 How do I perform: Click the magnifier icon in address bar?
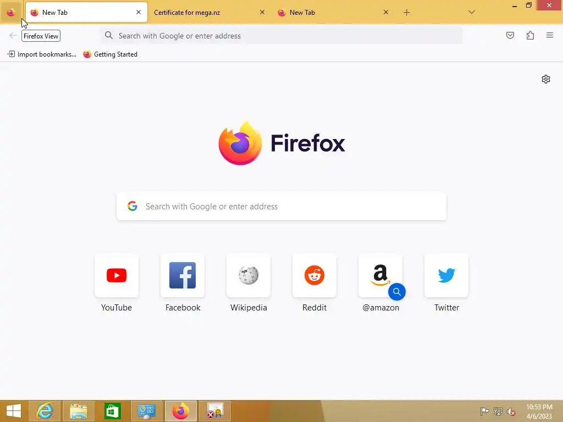click(108, 35)
